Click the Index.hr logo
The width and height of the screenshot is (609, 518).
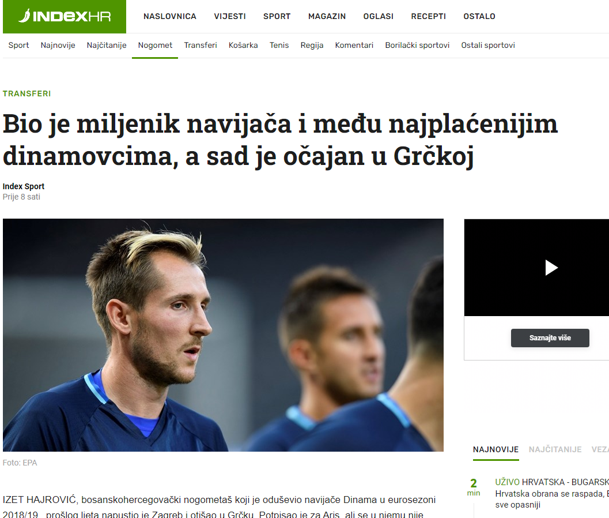click(65, 16)
